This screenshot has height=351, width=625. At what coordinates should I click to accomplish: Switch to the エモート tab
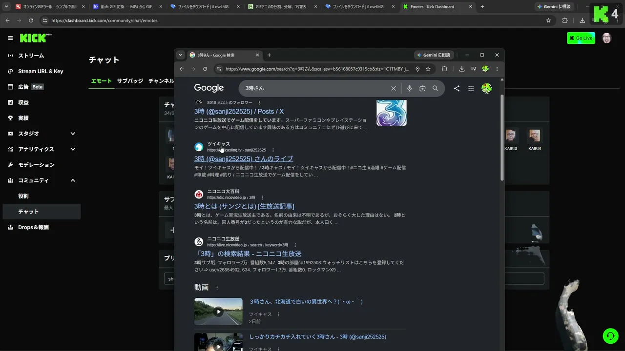coord(102,81)
